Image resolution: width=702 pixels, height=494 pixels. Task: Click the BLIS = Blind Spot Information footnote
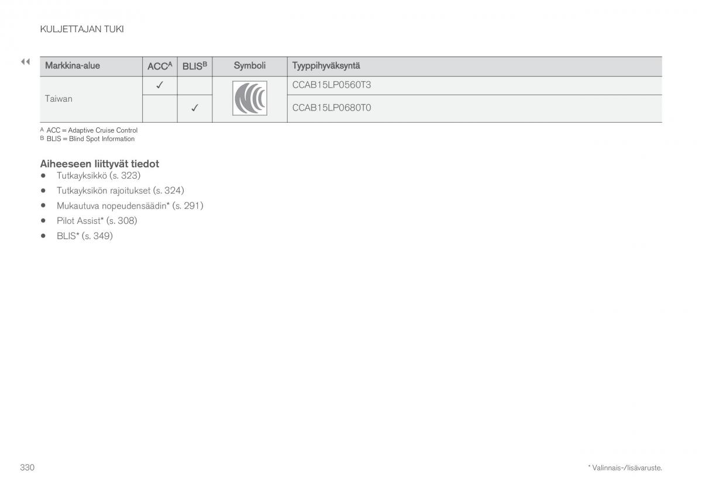(87, 139)
